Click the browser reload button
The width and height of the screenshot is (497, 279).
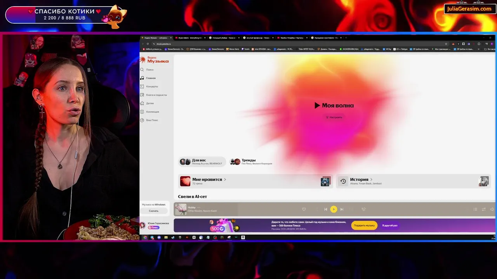point(148,44)
